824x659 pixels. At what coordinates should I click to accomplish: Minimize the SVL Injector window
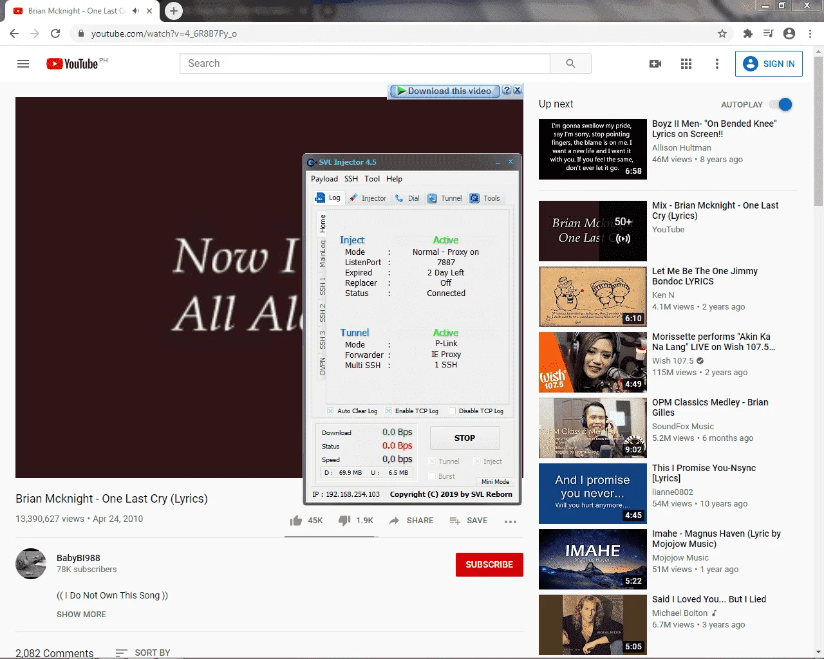point(498,162)
